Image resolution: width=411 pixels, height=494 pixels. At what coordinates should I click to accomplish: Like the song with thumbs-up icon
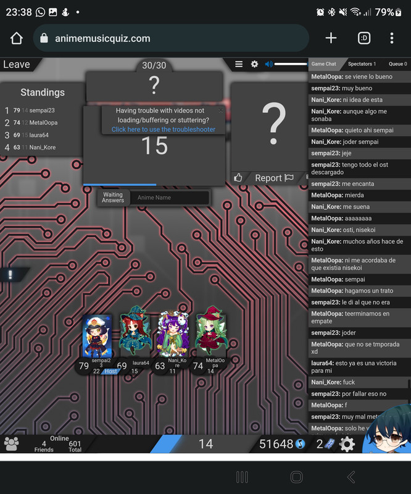(x=238, y=178)
